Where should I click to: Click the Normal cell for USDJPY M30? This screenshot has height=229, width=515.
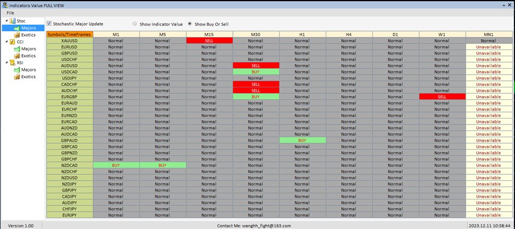point(256,78)
